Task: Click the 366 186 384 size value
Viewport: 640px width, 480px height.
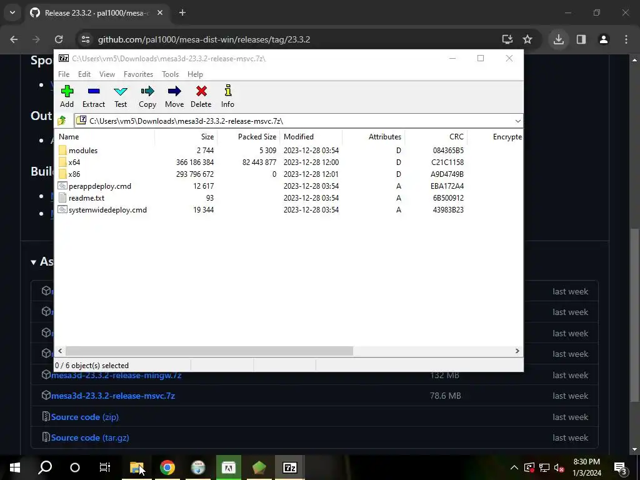Action: pos(195,162)
